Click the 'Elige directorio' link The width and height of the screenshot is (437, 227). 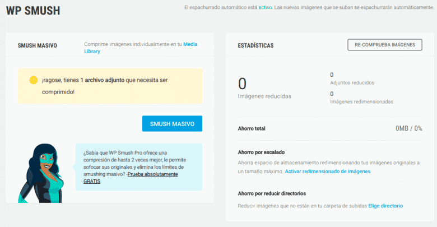point(385,206)
